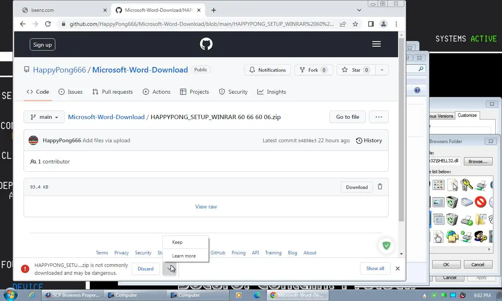The height and width of the screenshot is (301, 502).
Task: Open View raw link
Action: (x=206, y=207)
